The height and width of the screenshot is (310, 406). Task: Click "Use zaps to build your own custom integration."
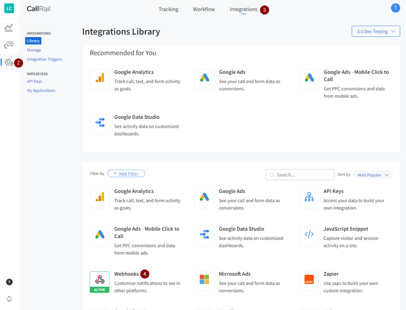[x=350, y=287]
